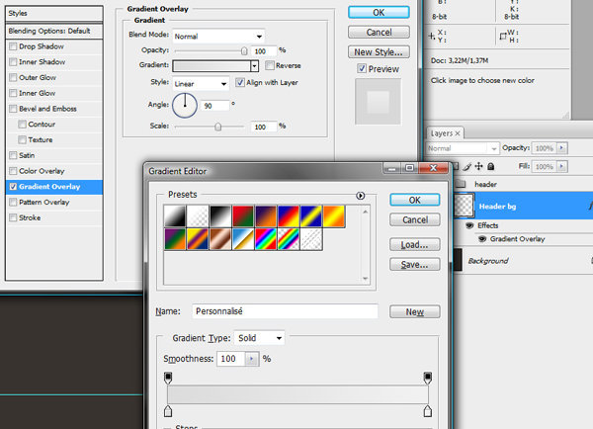Viewport: 593px width, 429px height.
Task: Enable the Inner Shadow checkbox
Action: [13, 62]
